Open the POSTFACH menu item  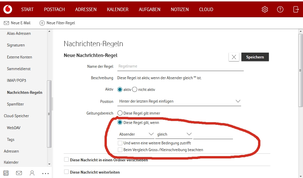pos(54,9)
